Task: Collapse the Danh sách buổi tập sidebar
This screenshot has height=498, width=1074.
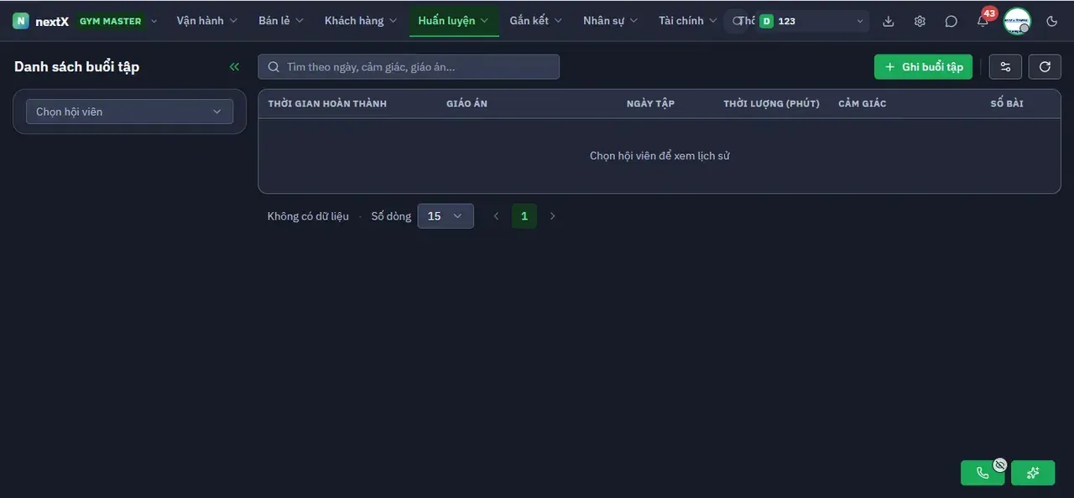Action: tap(234, 67)
